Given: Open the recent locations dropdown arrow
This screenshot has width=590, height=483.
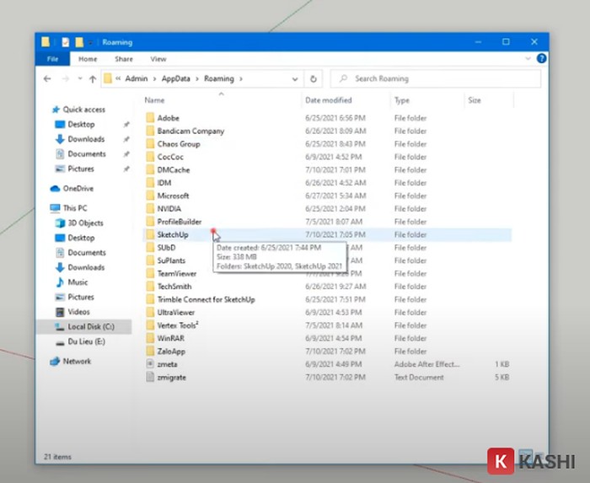Looking at the screenshot, I should pyautogui.click(x=80, y=79).
